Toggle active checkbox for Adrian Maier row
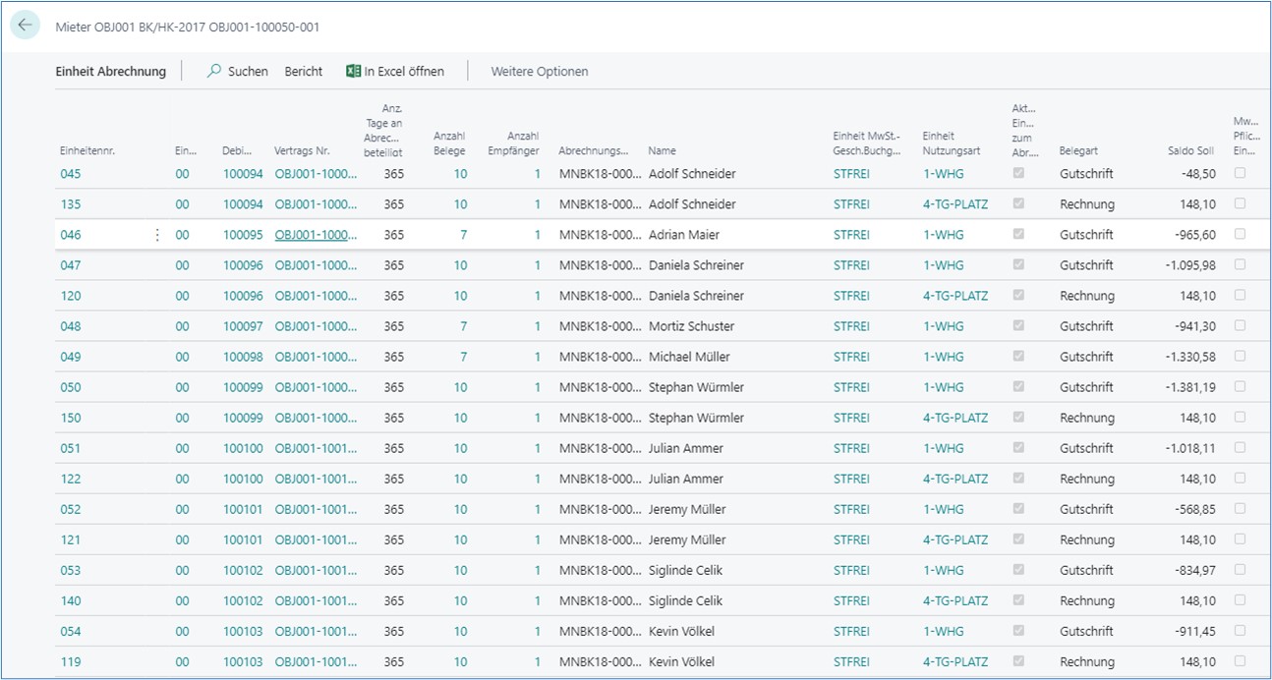 1017,234
